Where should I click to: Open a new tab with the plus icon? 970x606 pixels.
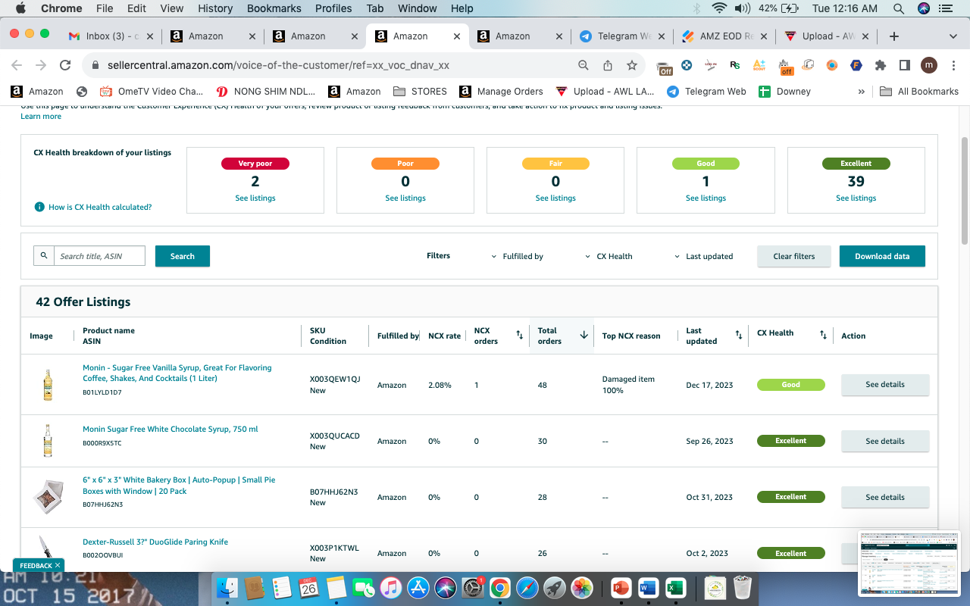click(x=894, y=36)
